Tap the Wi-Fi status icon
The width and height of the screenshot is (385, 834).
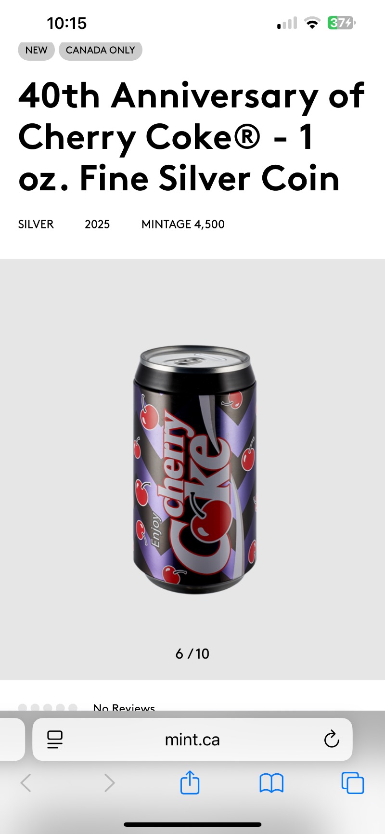[312, 23]
